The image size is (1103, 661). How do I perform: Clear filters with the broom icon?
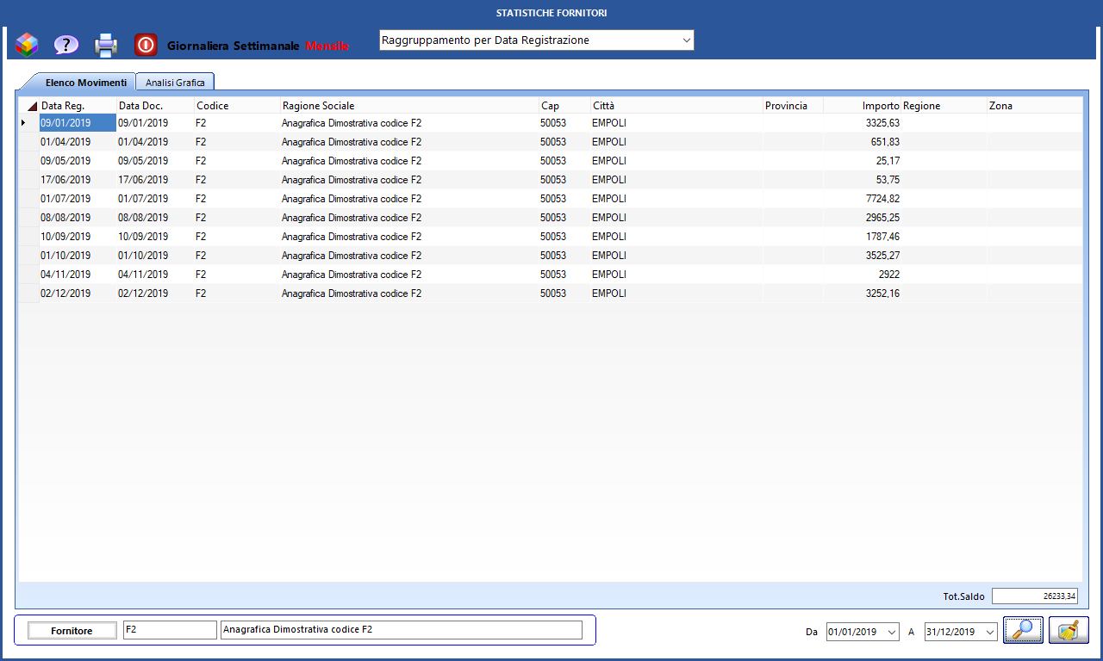click(x=1069, y=631)
